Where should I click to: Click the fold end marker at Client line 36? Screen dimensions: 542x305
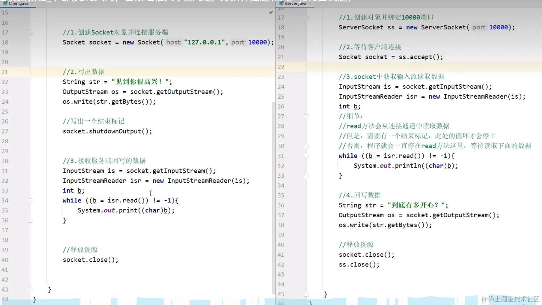coord(30,220)
